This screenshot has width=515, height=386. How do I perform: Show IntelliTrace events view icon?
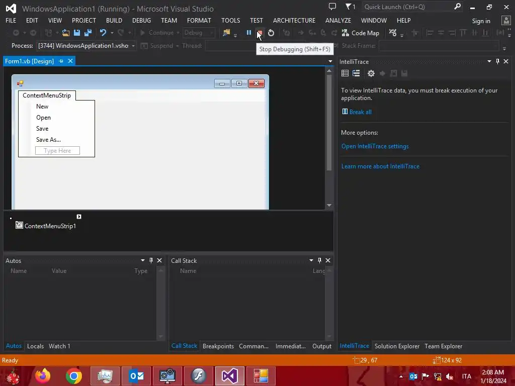[345, 73]
